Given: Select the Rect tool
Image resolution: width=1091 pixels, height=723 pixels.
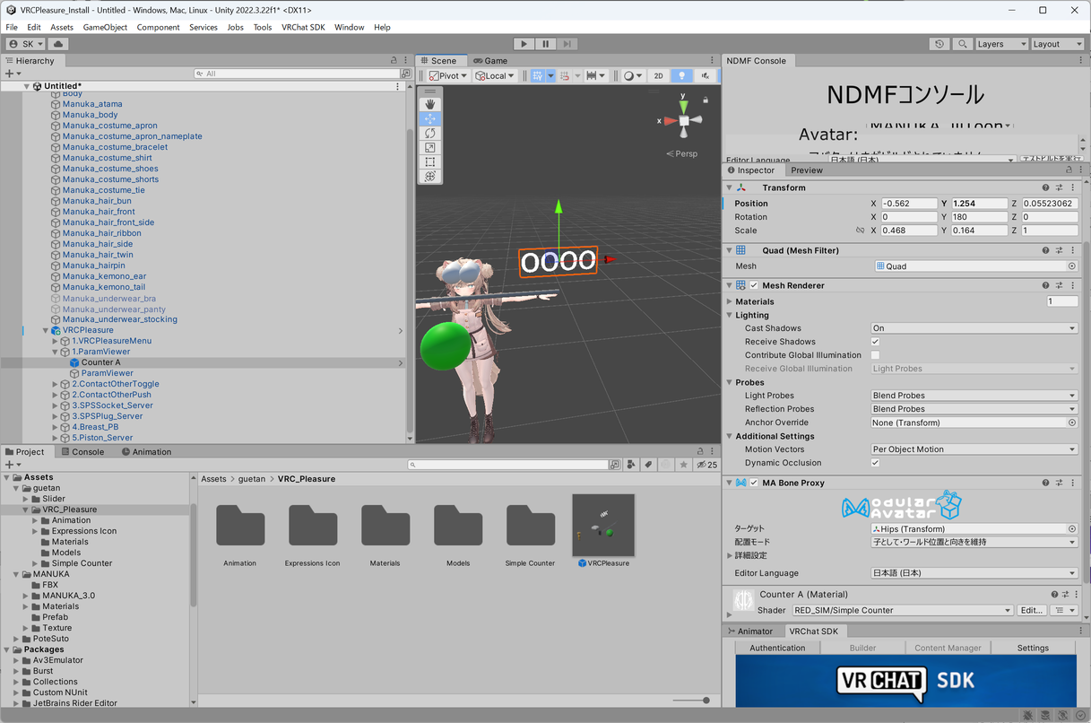Looking at the screenshot, I should [x=430, y=161].
